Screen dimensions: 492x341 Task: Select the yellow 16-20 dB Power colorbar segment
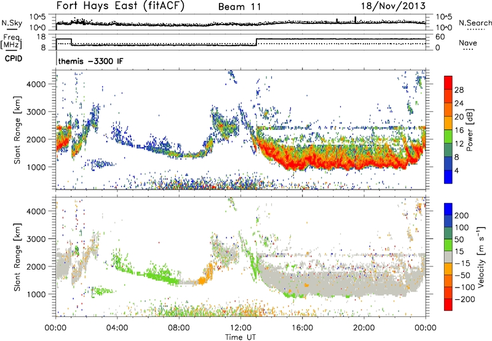[448, 123]
